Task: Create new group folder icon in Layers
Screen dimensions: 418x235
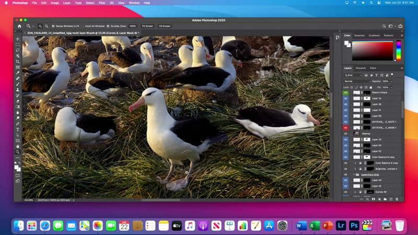Action: (x=385, y=199)
